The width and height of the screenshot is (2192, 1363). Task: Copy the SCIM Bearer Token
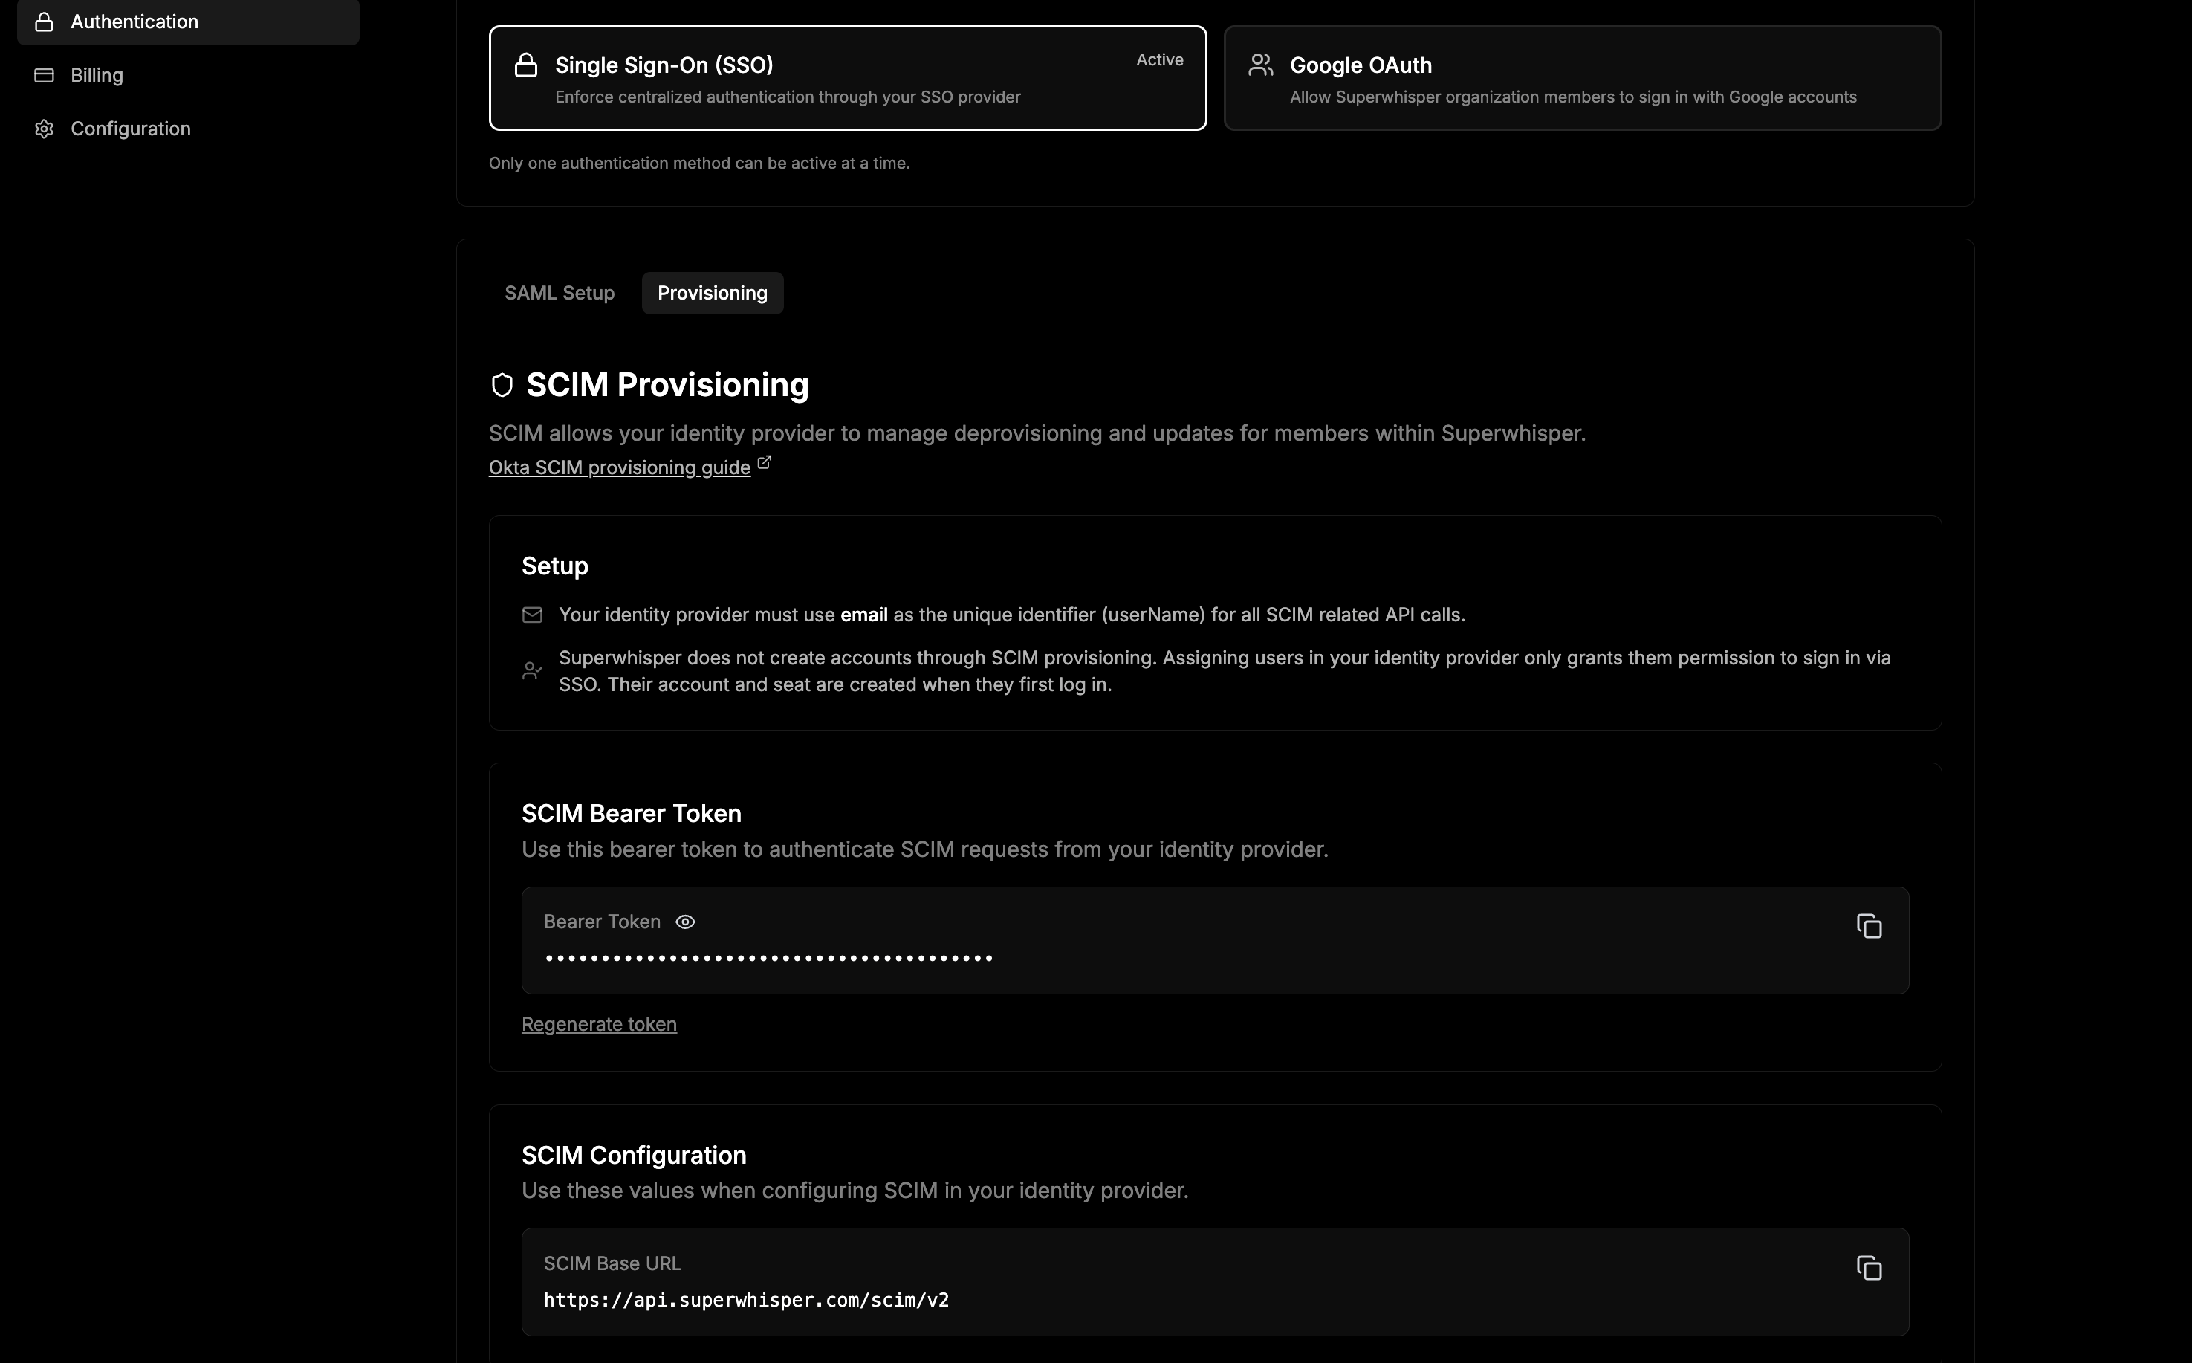[x=1869, y=926]
